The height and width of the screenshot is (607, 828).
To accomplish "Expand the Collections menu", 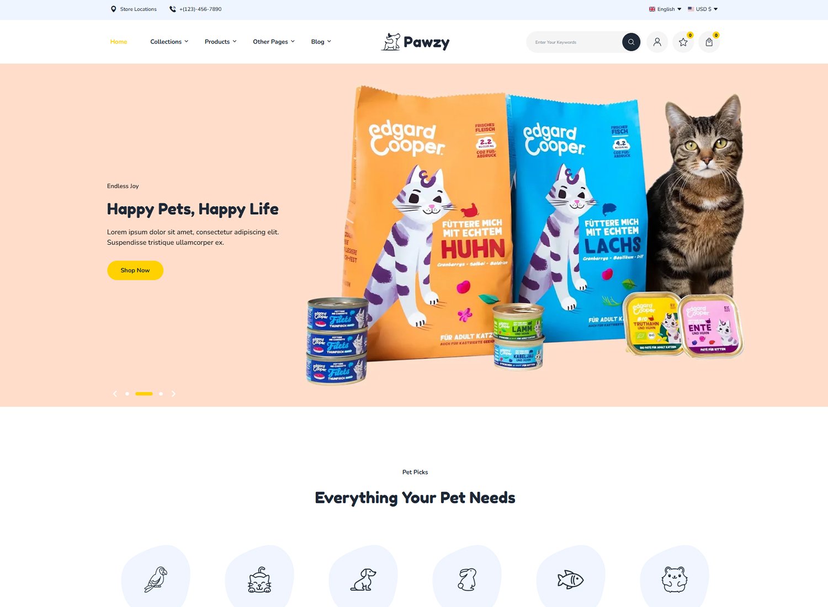I will pos(169,41).
